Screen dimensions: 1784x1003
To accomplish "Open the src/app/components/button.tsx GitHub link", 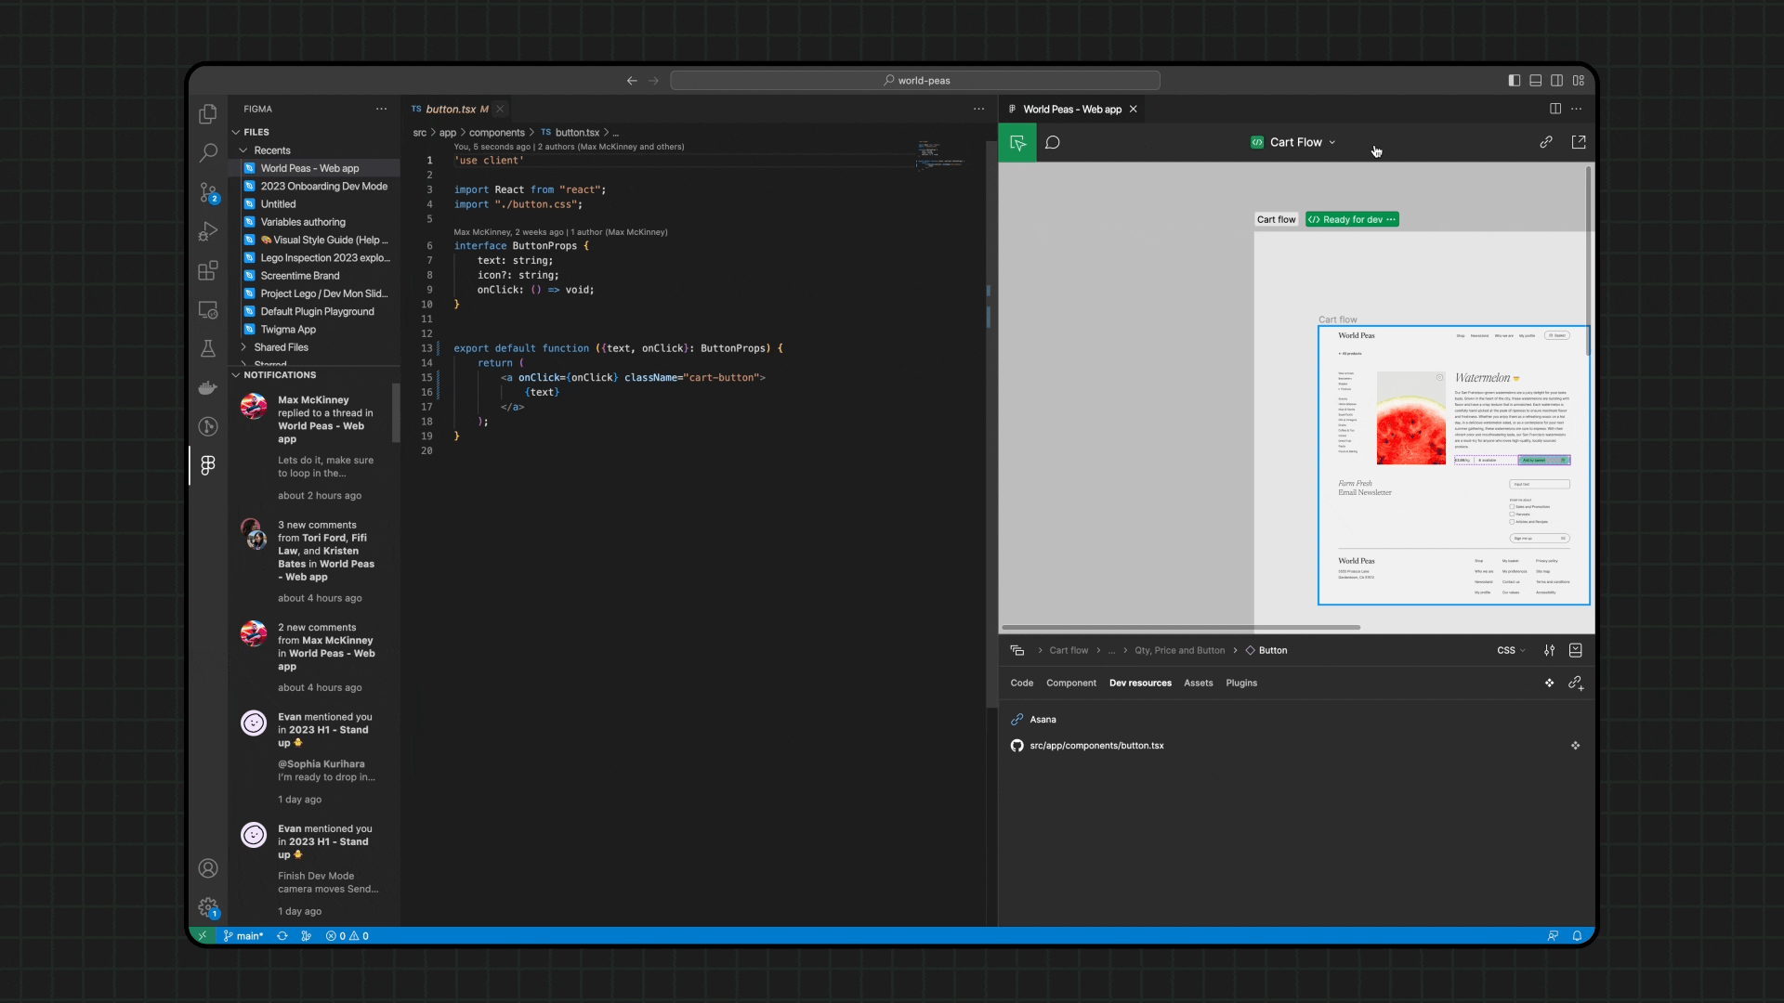I will pyautogui.click(x=1096, y=745).
